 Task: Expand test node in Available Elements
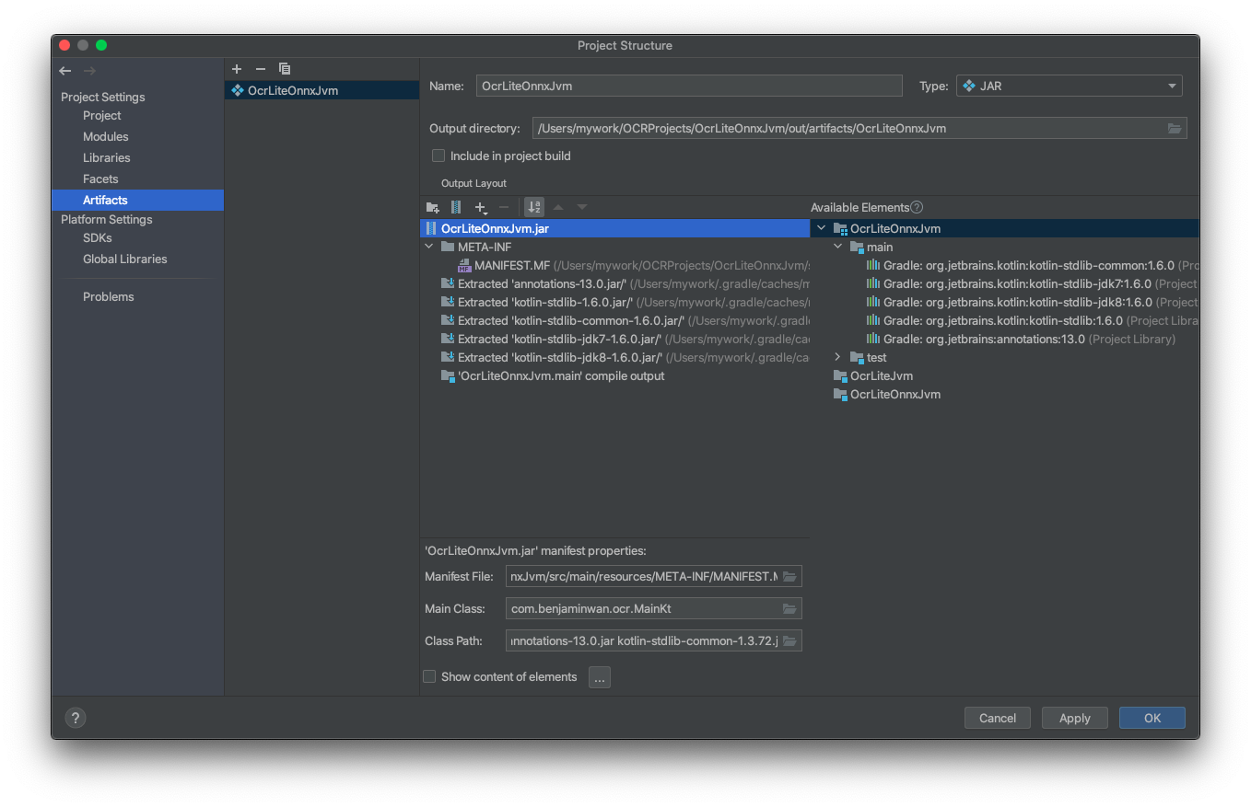pos(837,357)
